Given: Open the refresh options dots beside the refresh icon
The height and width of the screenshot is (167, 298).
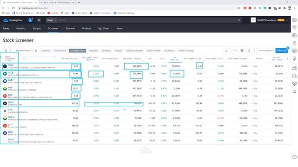Looking at the screenshot, I should [x=10, y=51].
